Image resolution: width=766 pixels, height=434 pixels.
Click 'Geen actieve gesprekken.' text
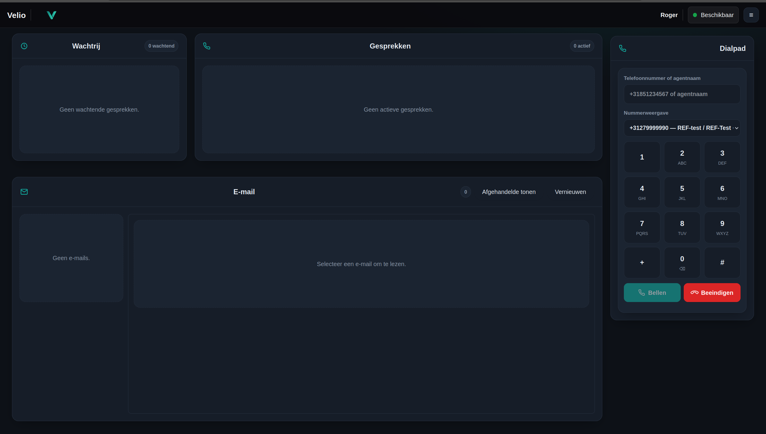click(399, 110)
